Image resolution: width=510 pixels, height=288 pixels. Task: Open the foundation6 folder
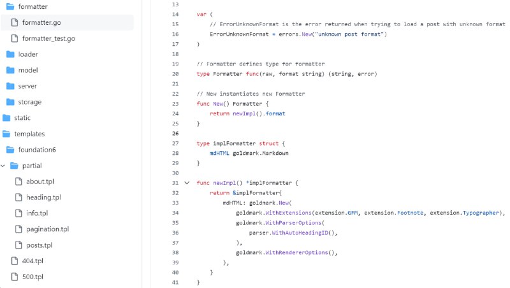tap(37, 150)
